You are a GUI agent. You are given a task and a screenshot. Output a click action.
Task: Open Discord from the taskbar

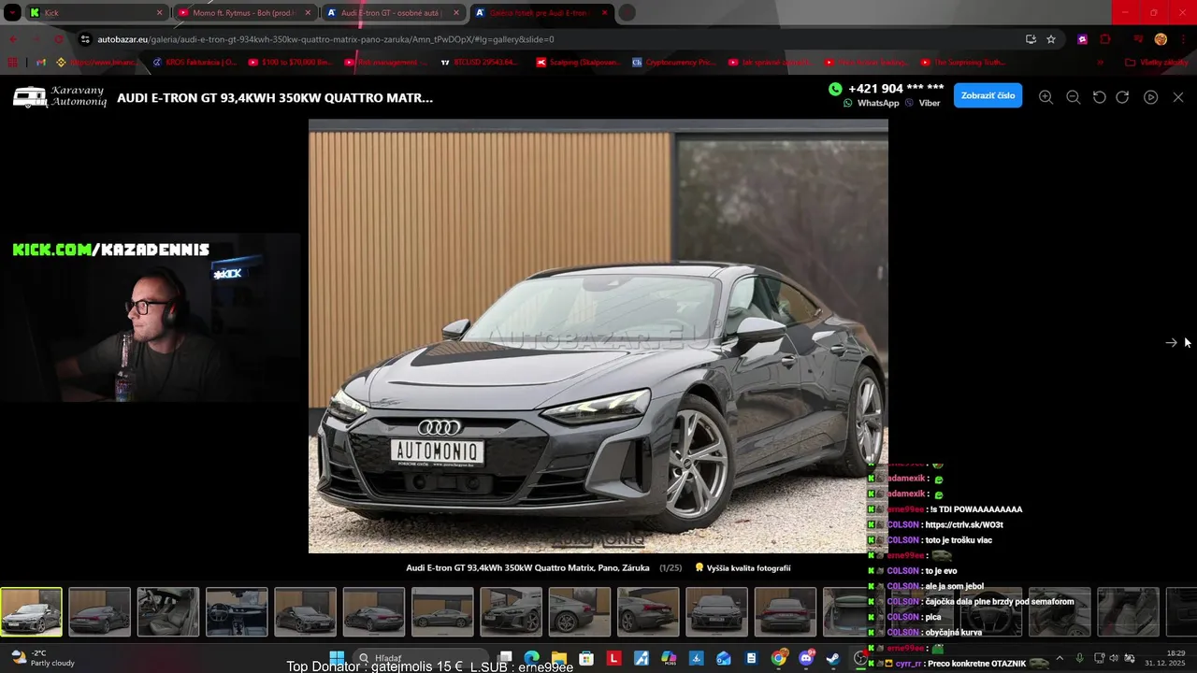(x=806, y=658)
